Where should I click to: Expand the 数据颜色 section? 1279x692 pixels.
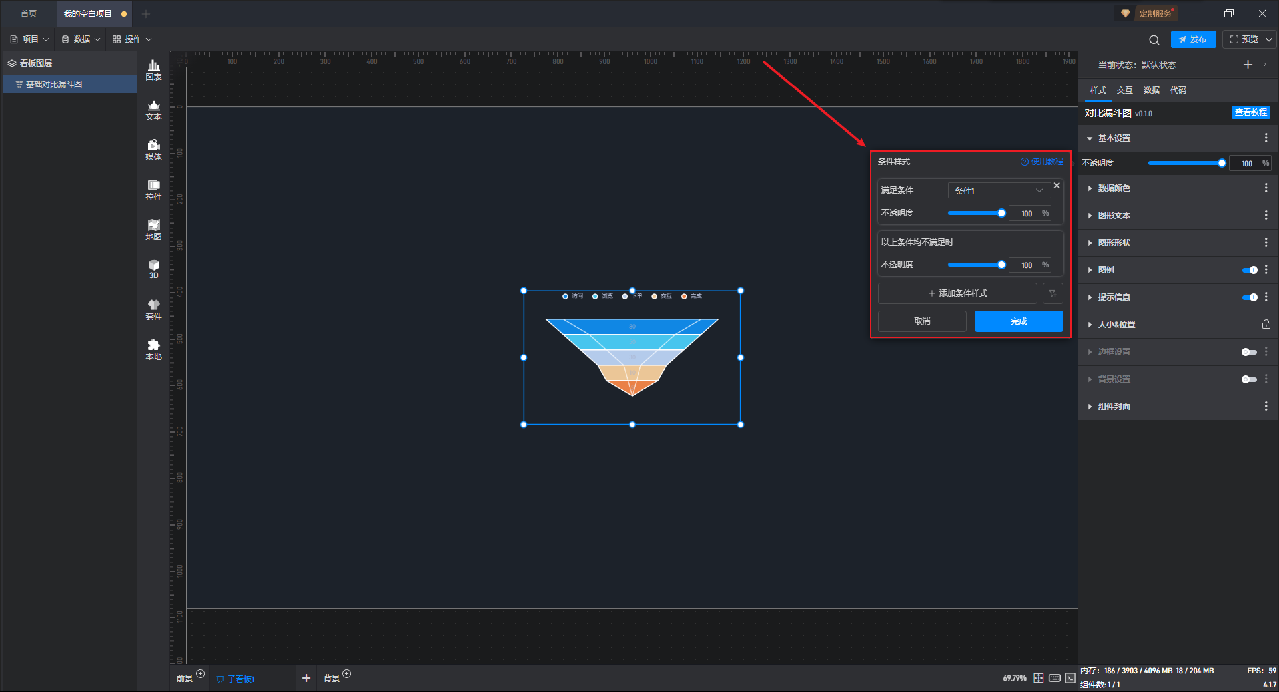click(x=1114, y=188)
